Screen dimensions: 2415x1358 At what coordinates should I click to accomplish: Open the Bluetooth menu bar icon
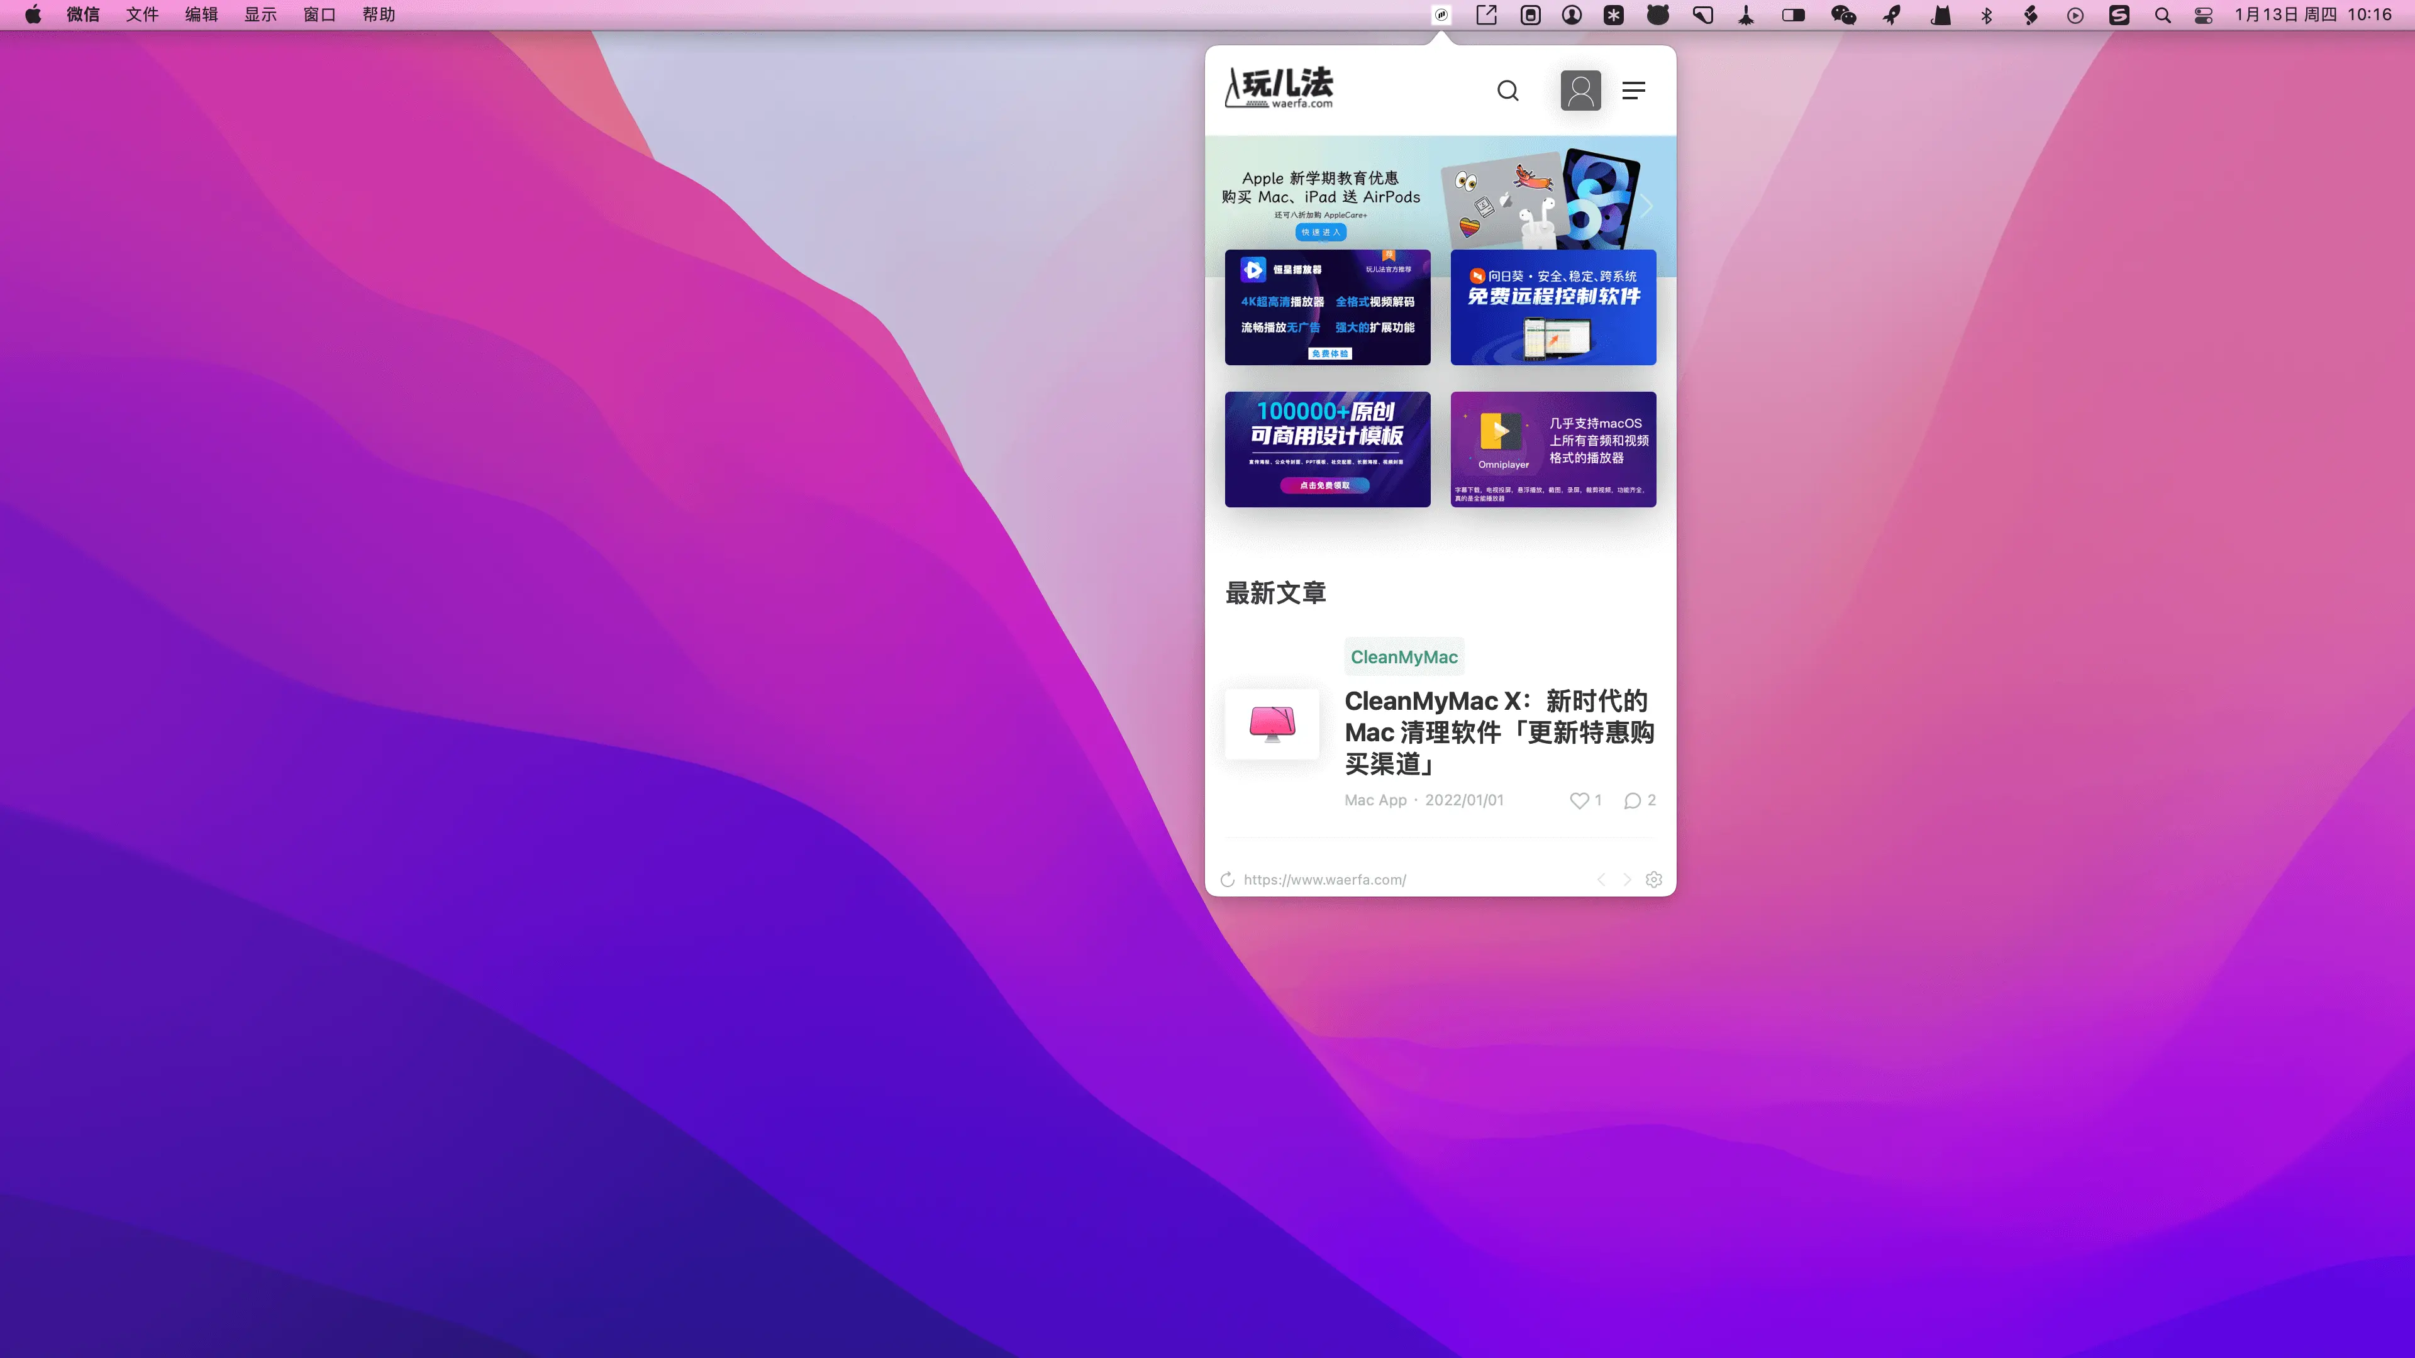click(1987, 15)
